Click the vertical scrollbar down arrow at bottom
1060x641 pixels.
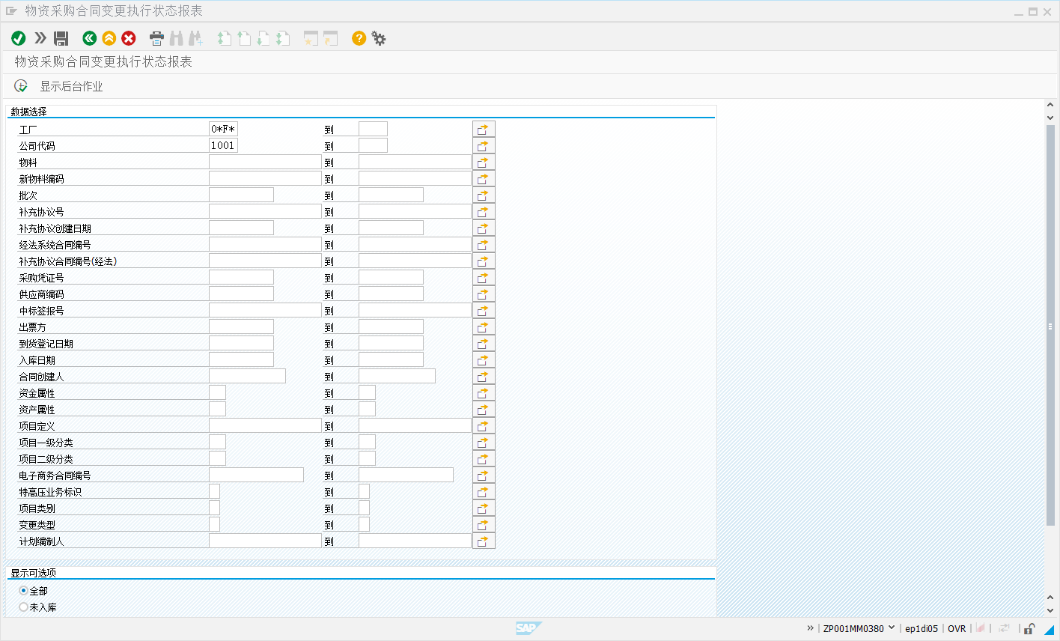pos(1050,610)
